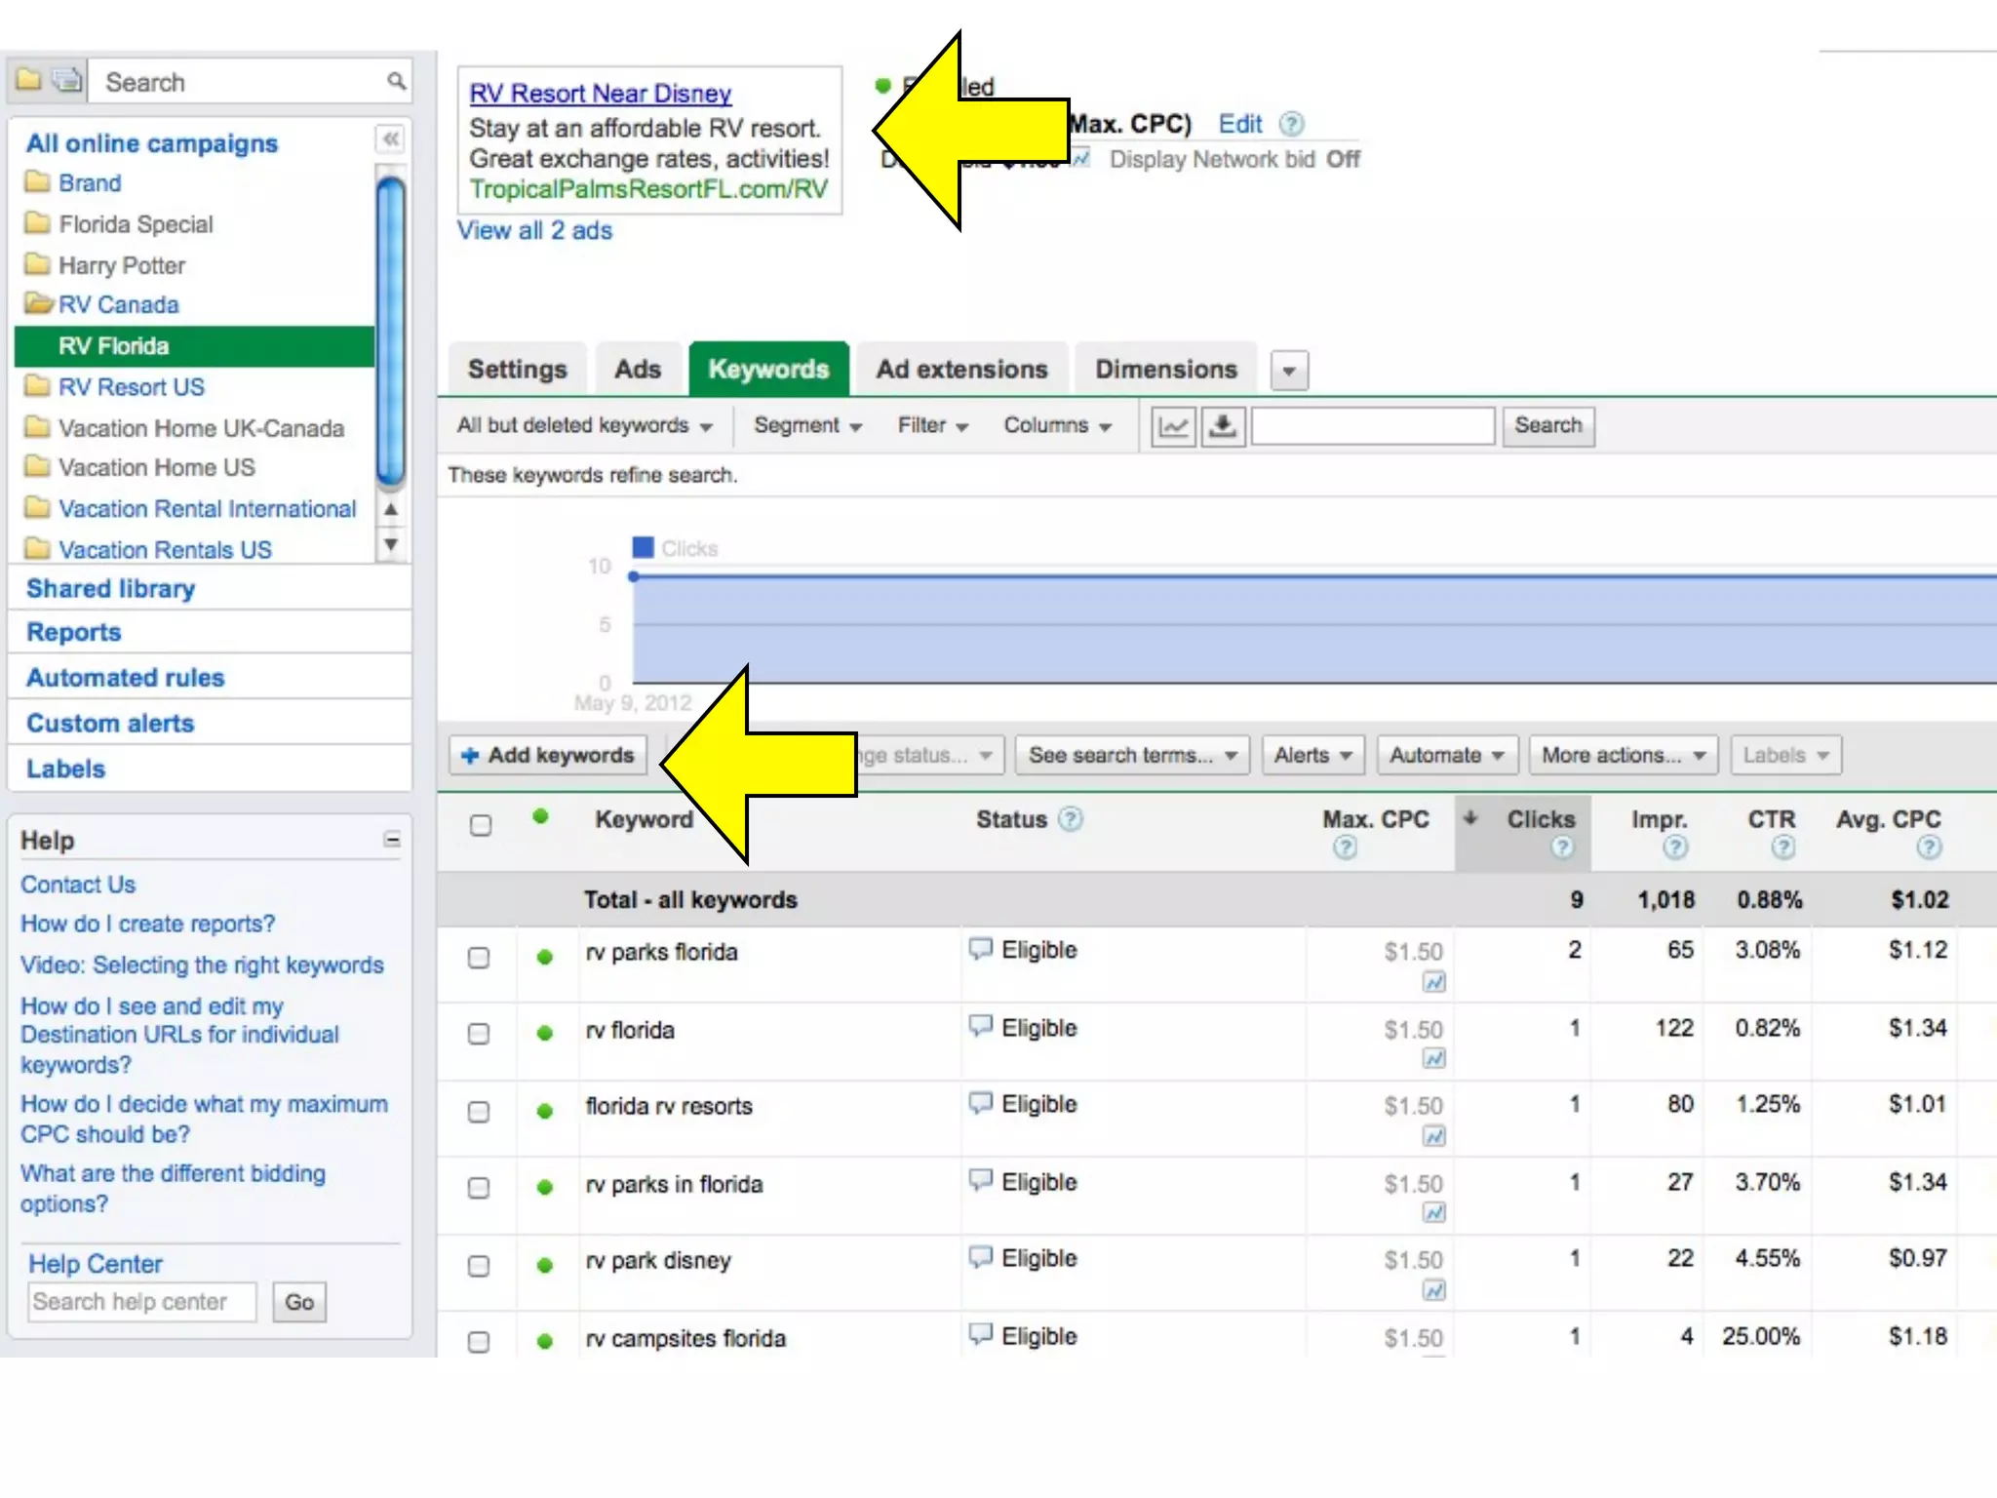Click the magnifier icon in Search box
Screen dimensions: 1997x1498
[x=396, y=82]
